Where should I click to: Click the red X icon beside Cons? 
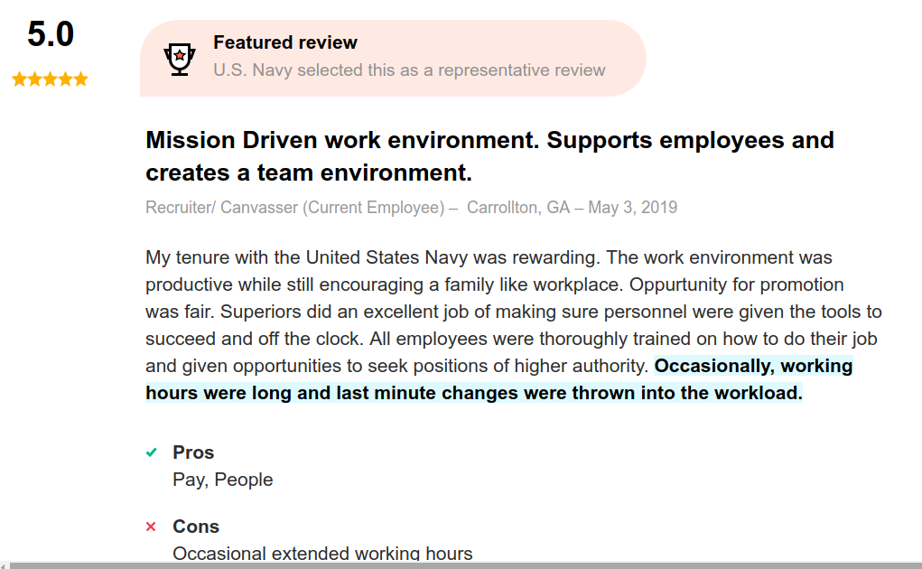click(152, 527)
